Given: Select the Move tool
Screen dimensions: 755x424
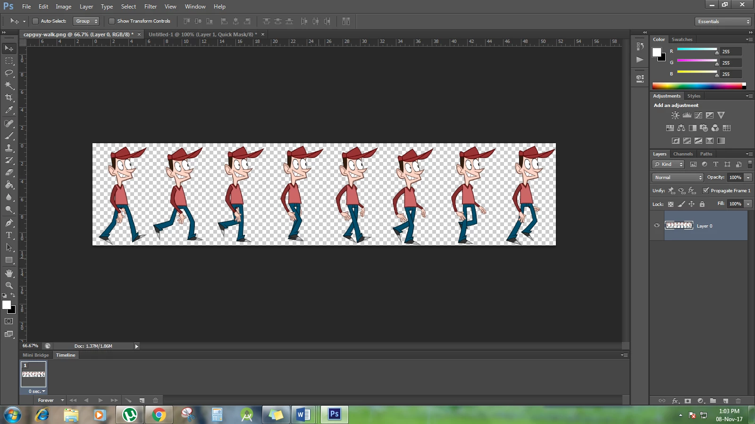Looking at the screenshot, I should tap(9, 49).
